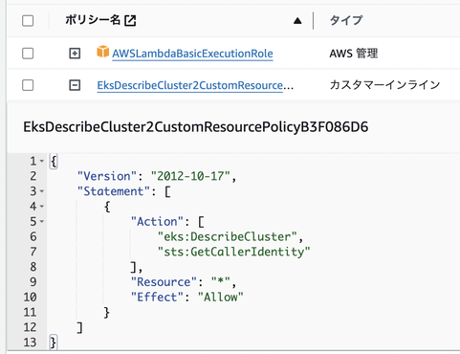This screenshot has width=460, height=354.
Task: Click the カスタマーインライン type cell
Action: coord(384,85)
